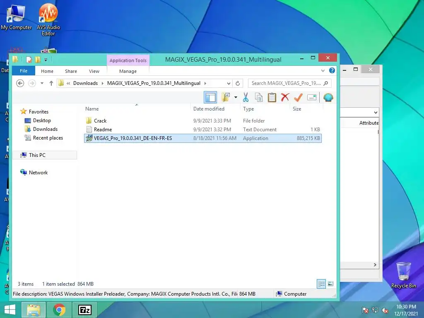The width and height of the screenshot is (424, 318).
Task: Click the Search MAGIX_VEGAS_Pro field
Action: click(x=289, y=83)
